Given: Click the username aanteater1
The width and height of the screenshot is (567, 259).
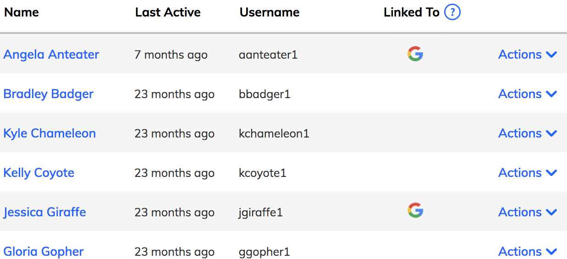Looking at the screenshot, I should (x=268, y=55).
